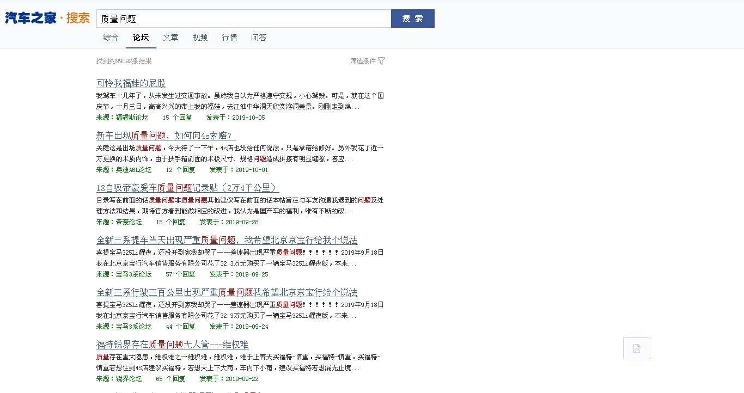The width and height of the screenshot is (744, 393).
Task: Focus the search box containing 质量问题
Action: pyautogui.click(x=243, y=19)
